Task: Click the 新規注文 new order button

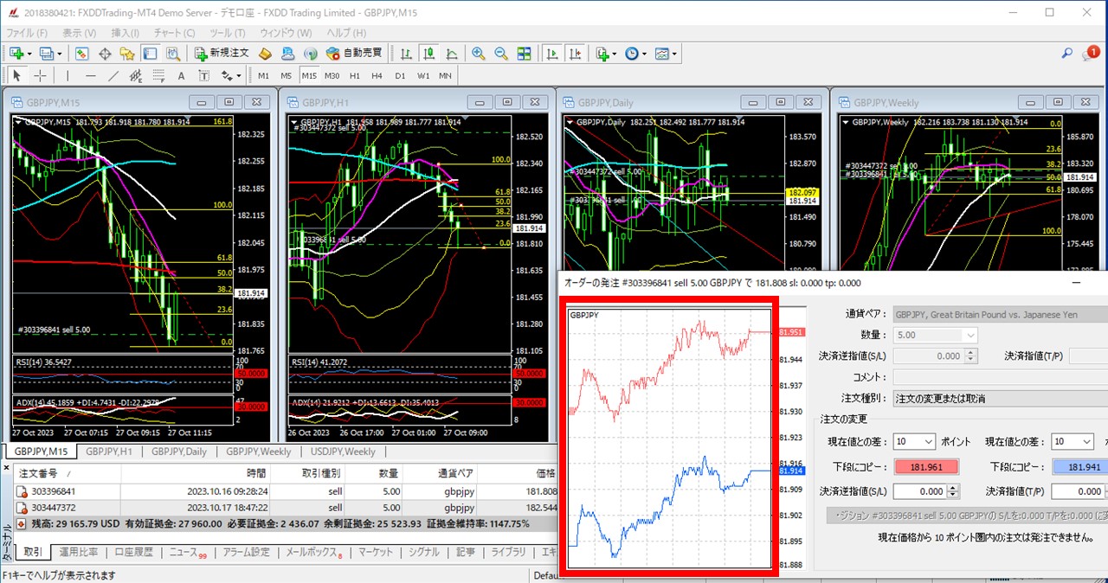Action: click(222, 54)
